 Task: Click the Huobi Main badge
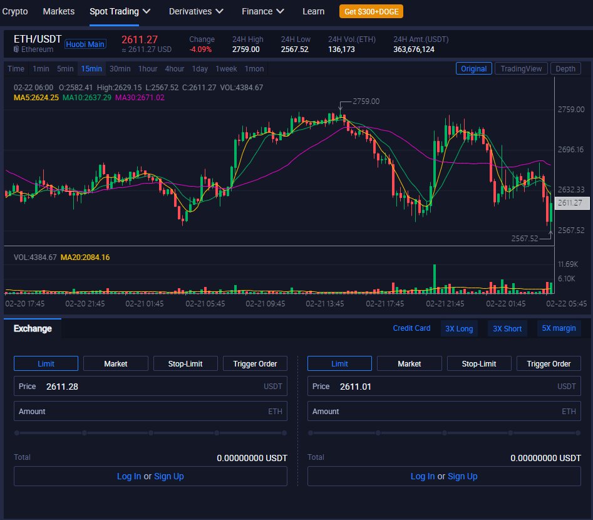point(85,44)
